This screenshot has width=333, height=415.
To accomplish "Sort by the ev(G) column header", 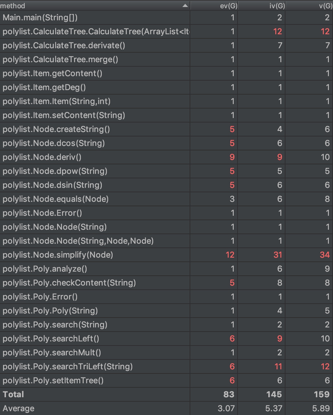I will click(x=228, y=6).
